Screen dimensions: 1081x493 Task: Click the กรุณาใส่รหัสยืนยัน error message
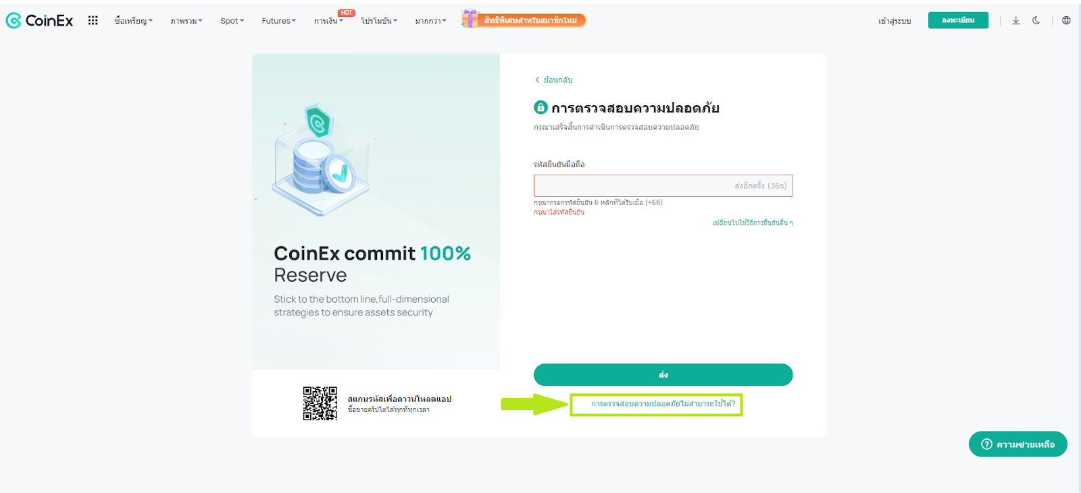(x=559, y=212)
